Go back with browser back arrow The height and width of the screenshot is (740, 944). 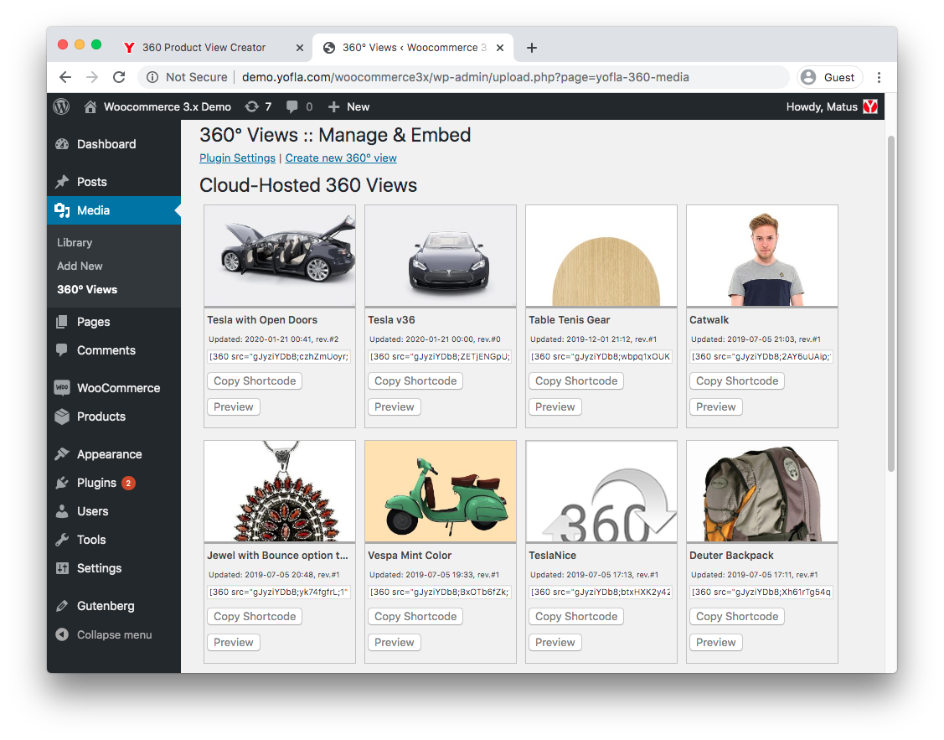coord(65,77)
